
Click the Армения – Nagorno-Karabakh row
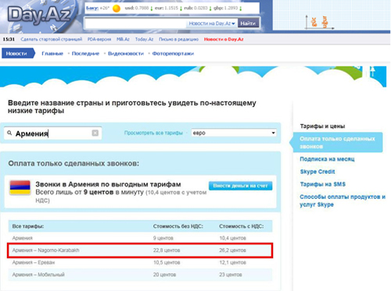[140, 250]
